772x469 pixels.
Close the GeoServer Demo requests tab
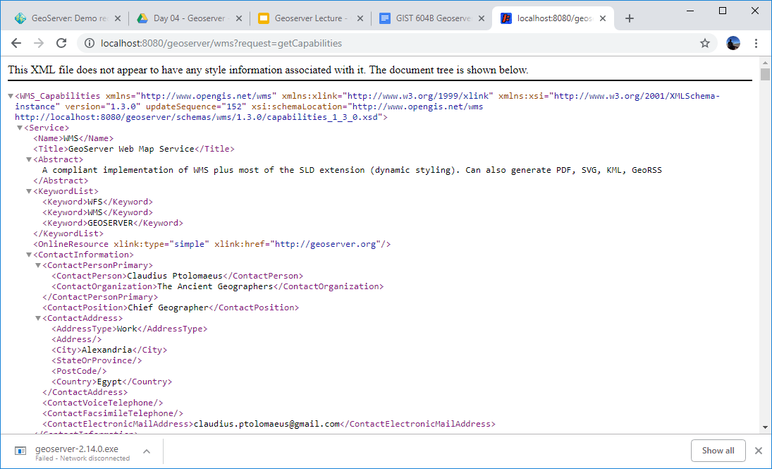pyautogui.click(x=118, y=19)
